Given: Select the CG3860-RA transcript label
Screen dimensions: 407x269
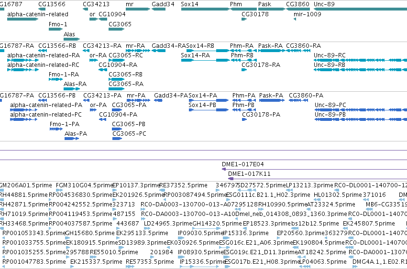Looking at the screenshot, I should [303, 46].
